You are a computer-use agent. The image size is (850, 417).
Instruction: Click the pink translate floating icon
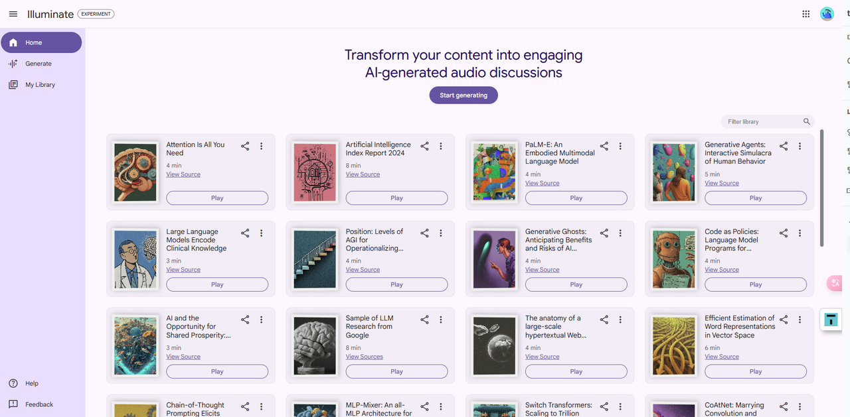tap(834, 283)
